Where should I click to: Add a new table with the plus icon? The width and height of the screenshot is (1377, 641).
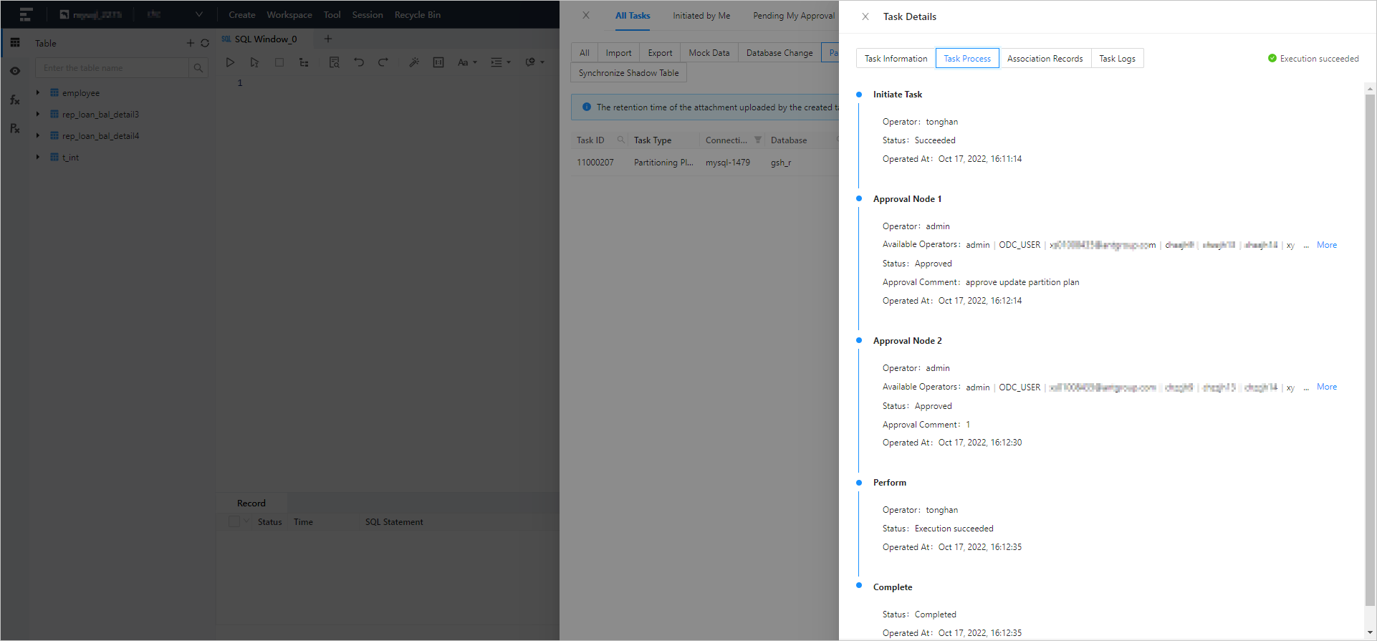click(191, 43)
